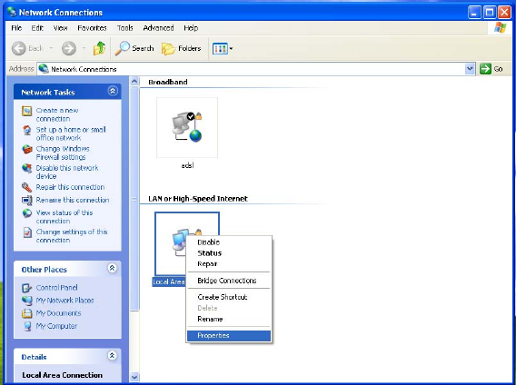Open the Back history dropdown arrow
Screen dimensions: 516x385
coord(51,48)
